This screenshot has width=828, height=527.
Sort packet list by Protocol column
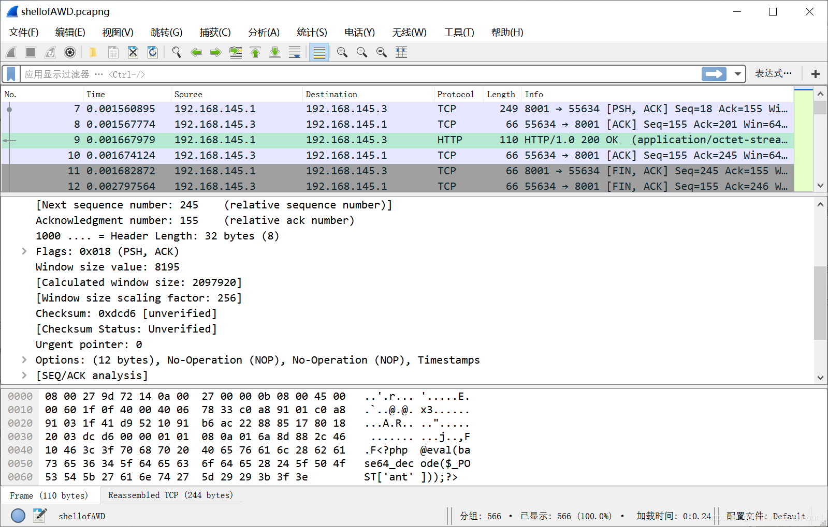[x=459, y=94]
